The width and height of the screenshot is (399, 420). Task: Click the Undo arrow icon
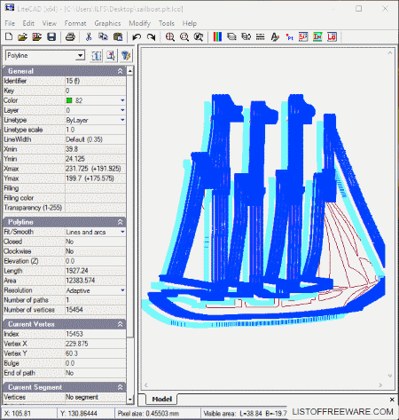(137, 37)
